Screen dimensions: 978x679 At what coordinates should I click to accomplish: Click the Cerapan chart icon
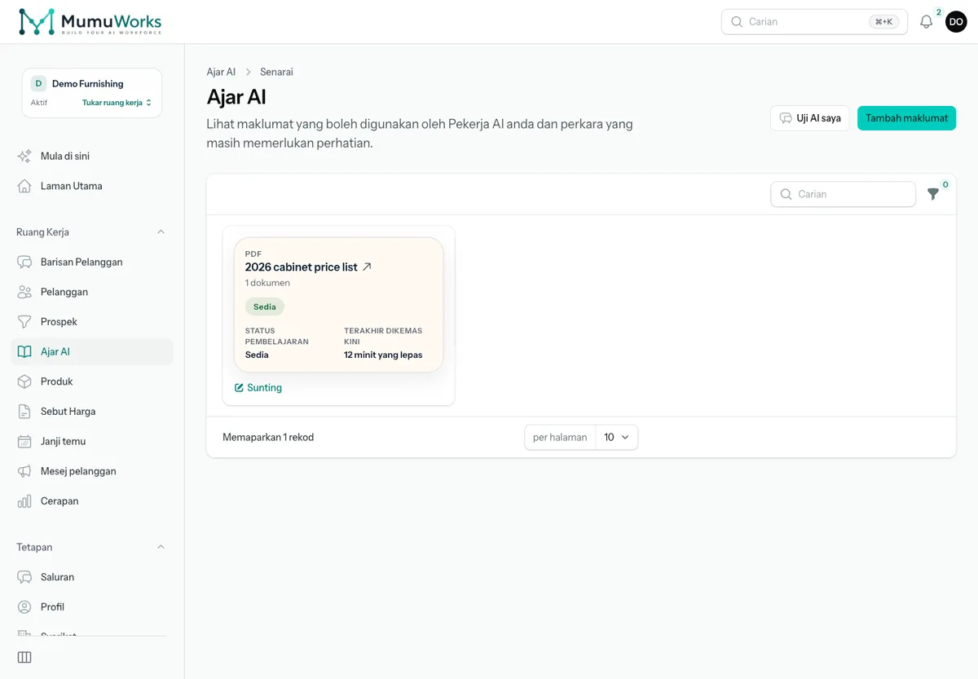click(24, 501)
